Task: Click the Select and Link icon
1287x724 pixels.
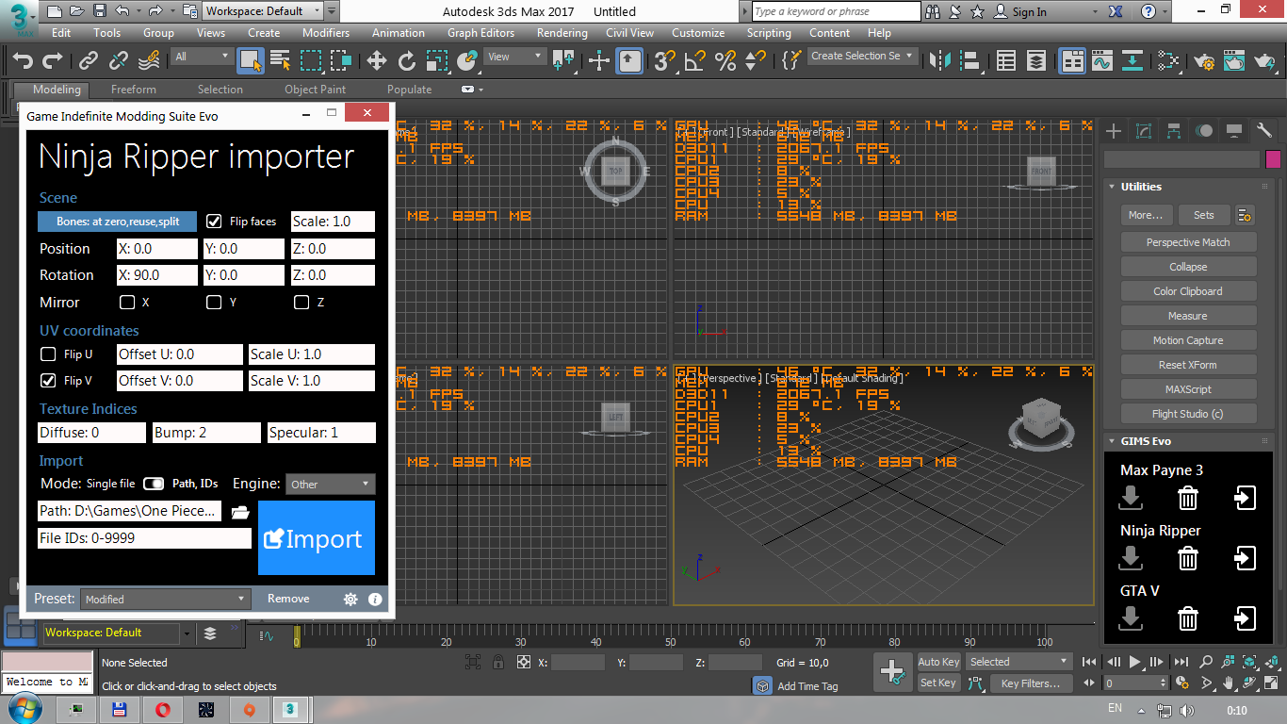Action: pos(89,61)
